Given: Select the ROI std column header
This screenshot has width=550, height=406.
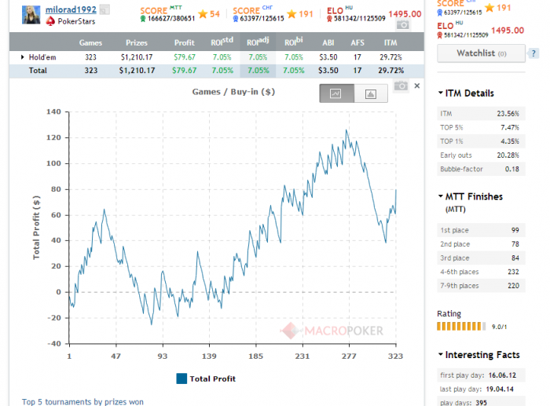Looking at the screenshot, I should [222, 42].
